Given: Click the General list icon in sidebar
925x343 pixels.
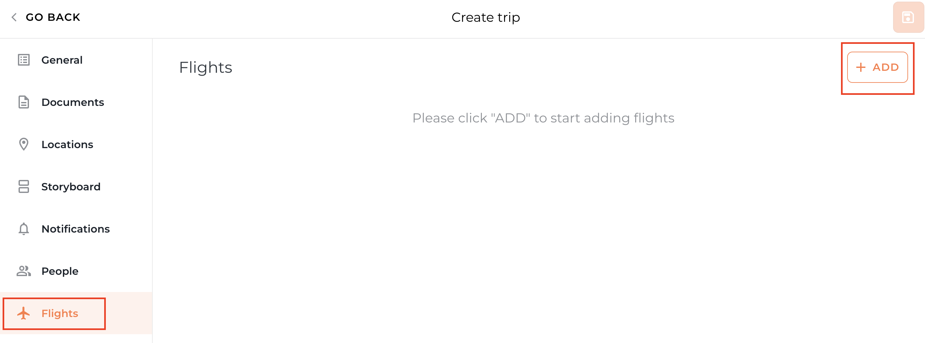Looking at the screenshot, I should pyautogui.click(x=24, y=60).
